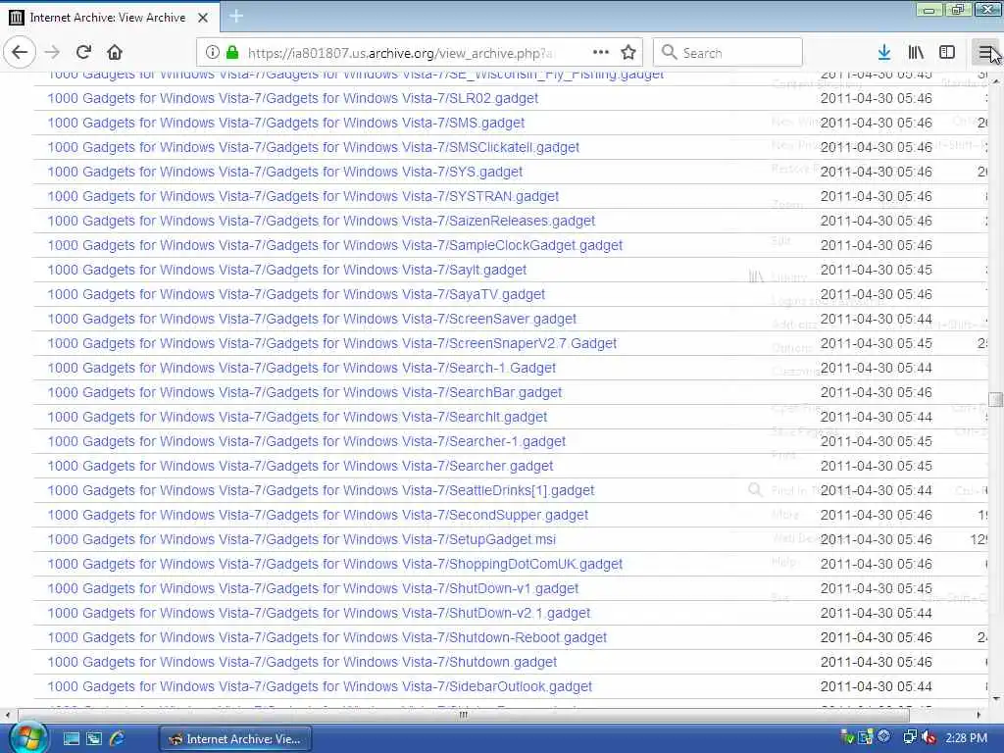Viewport: 1004px width, 753px height.
Task: Open SecondSupper.gadget file link
Action: tap(318, 515)
